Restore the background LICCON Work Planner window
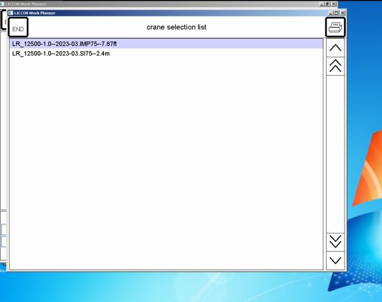The image size is (382, 302). (328, 4)
